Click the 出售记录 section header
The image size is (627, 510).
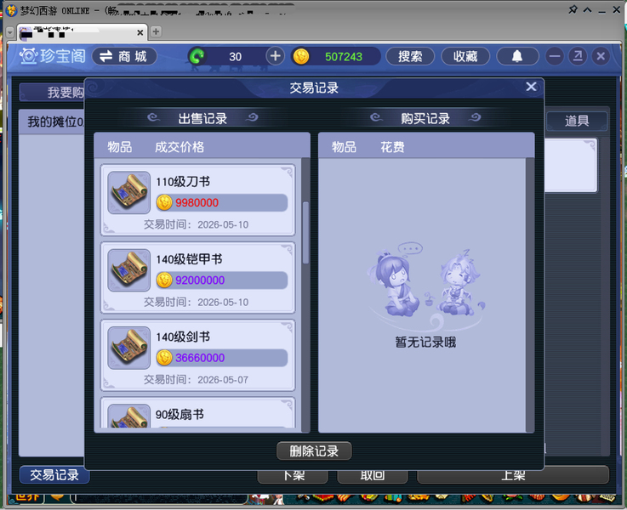[x=202, y=118]
